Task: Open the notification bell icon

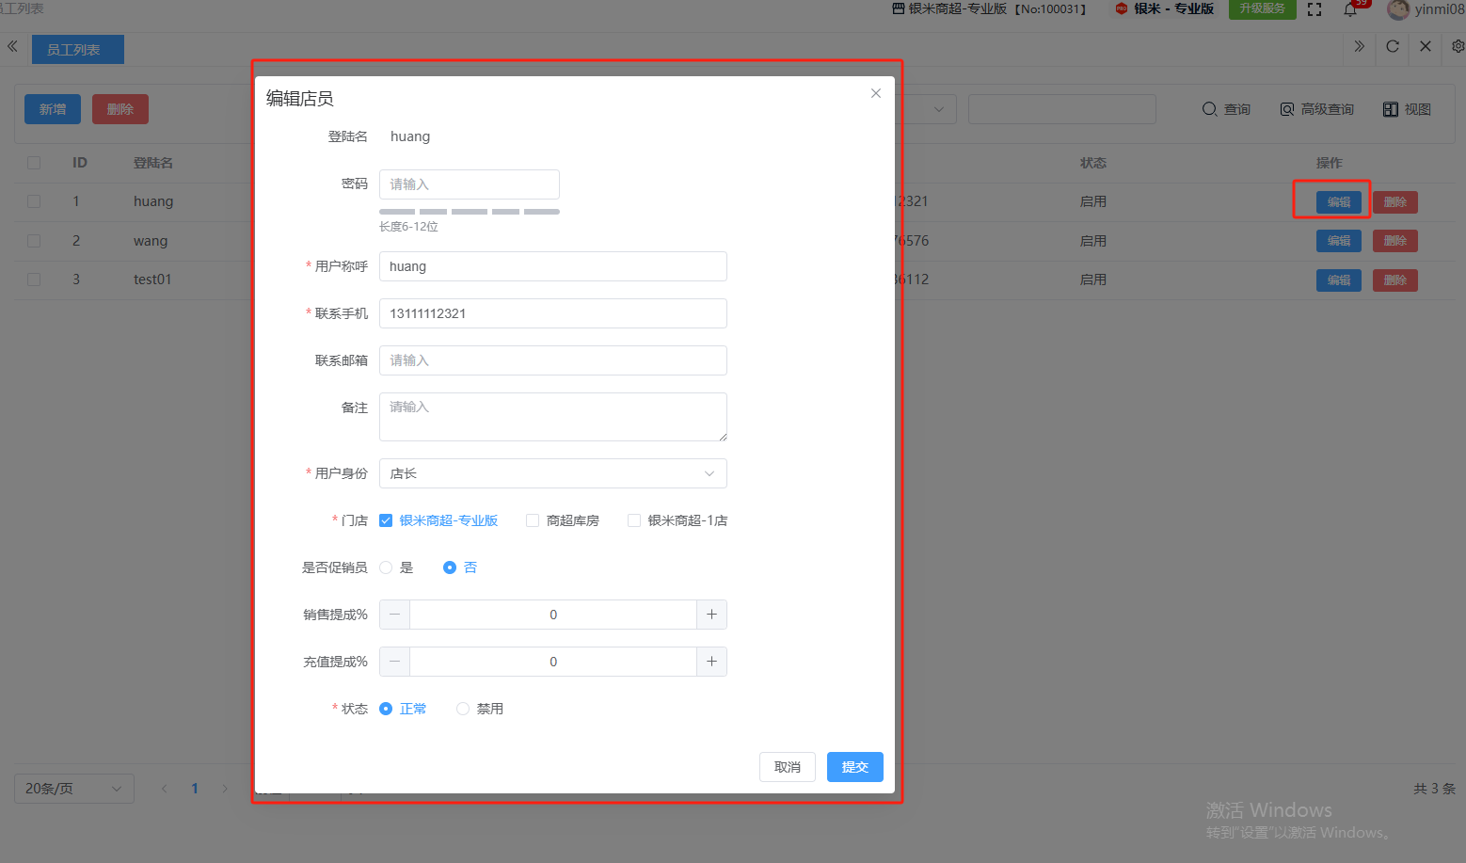Action: 1350,10
